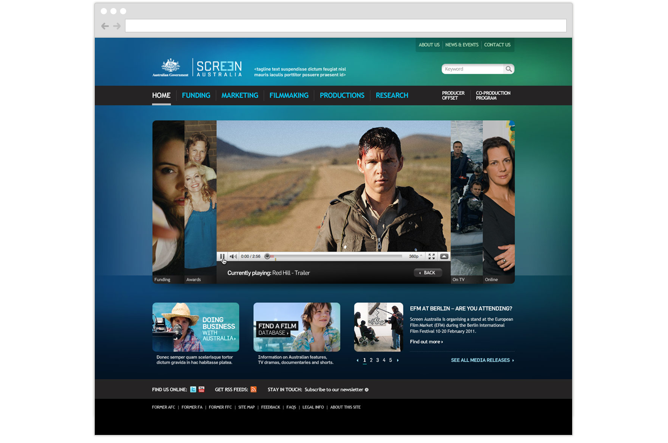Open the CO-PRODUCTION PROGRAM link
668x443 pixels.
coord(493,95)
